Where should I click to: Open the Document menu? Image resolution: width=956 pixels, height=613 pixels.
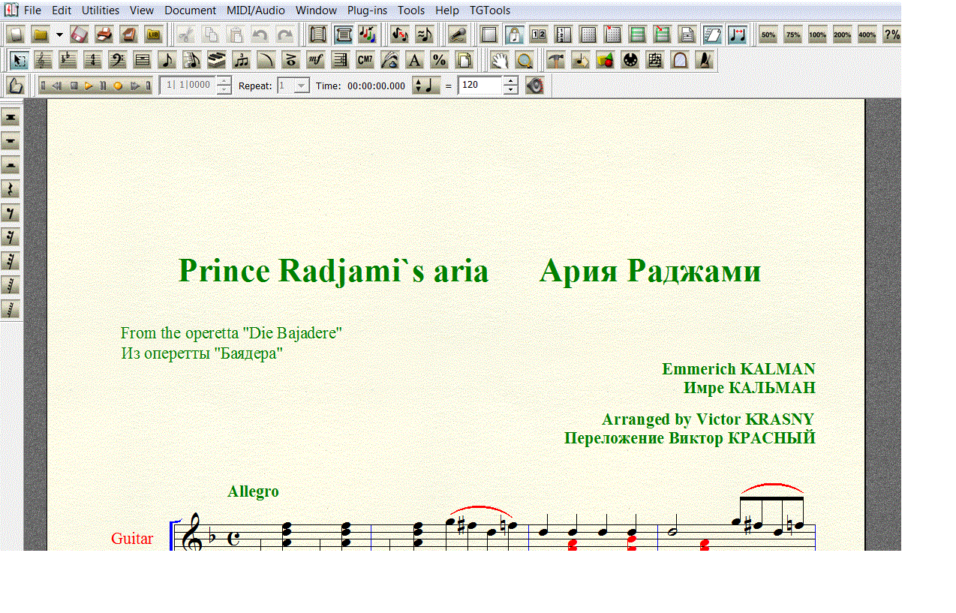pyautogui.click(x=190, y=11)
